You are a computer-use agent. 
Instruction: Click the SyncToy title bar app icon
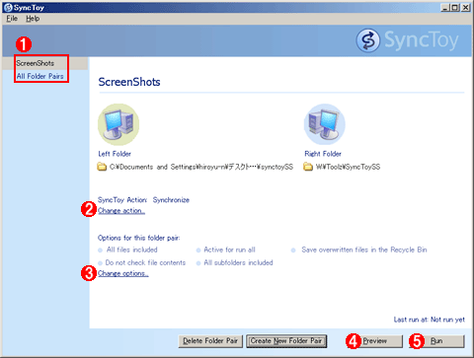8,7
